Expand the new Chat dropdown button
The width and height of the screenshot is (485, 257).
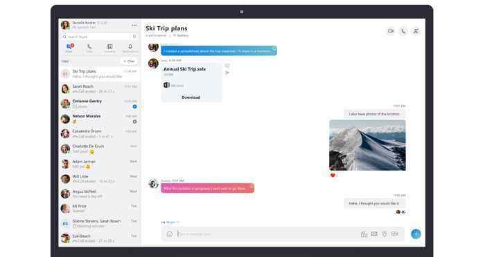pos(129,61)
